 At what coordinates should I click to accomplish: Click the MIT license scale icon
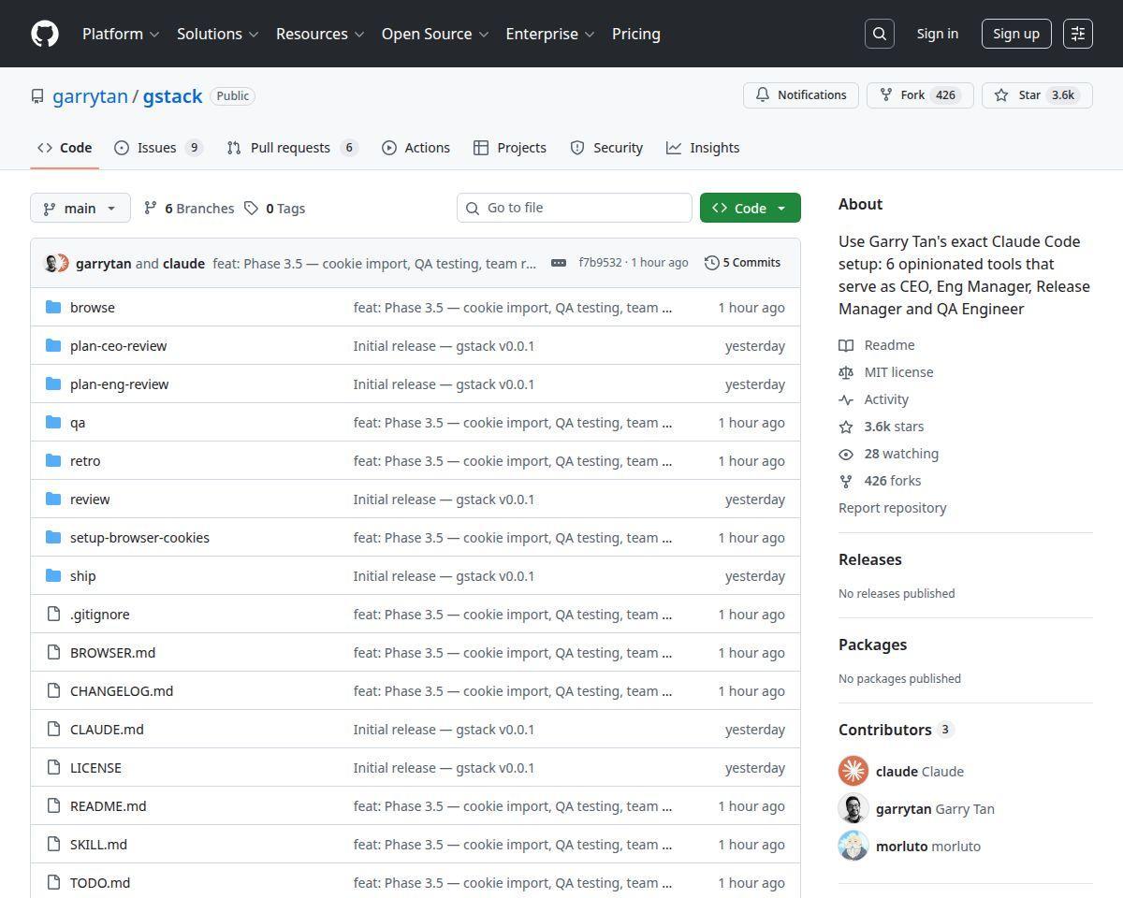click(846, 372)
